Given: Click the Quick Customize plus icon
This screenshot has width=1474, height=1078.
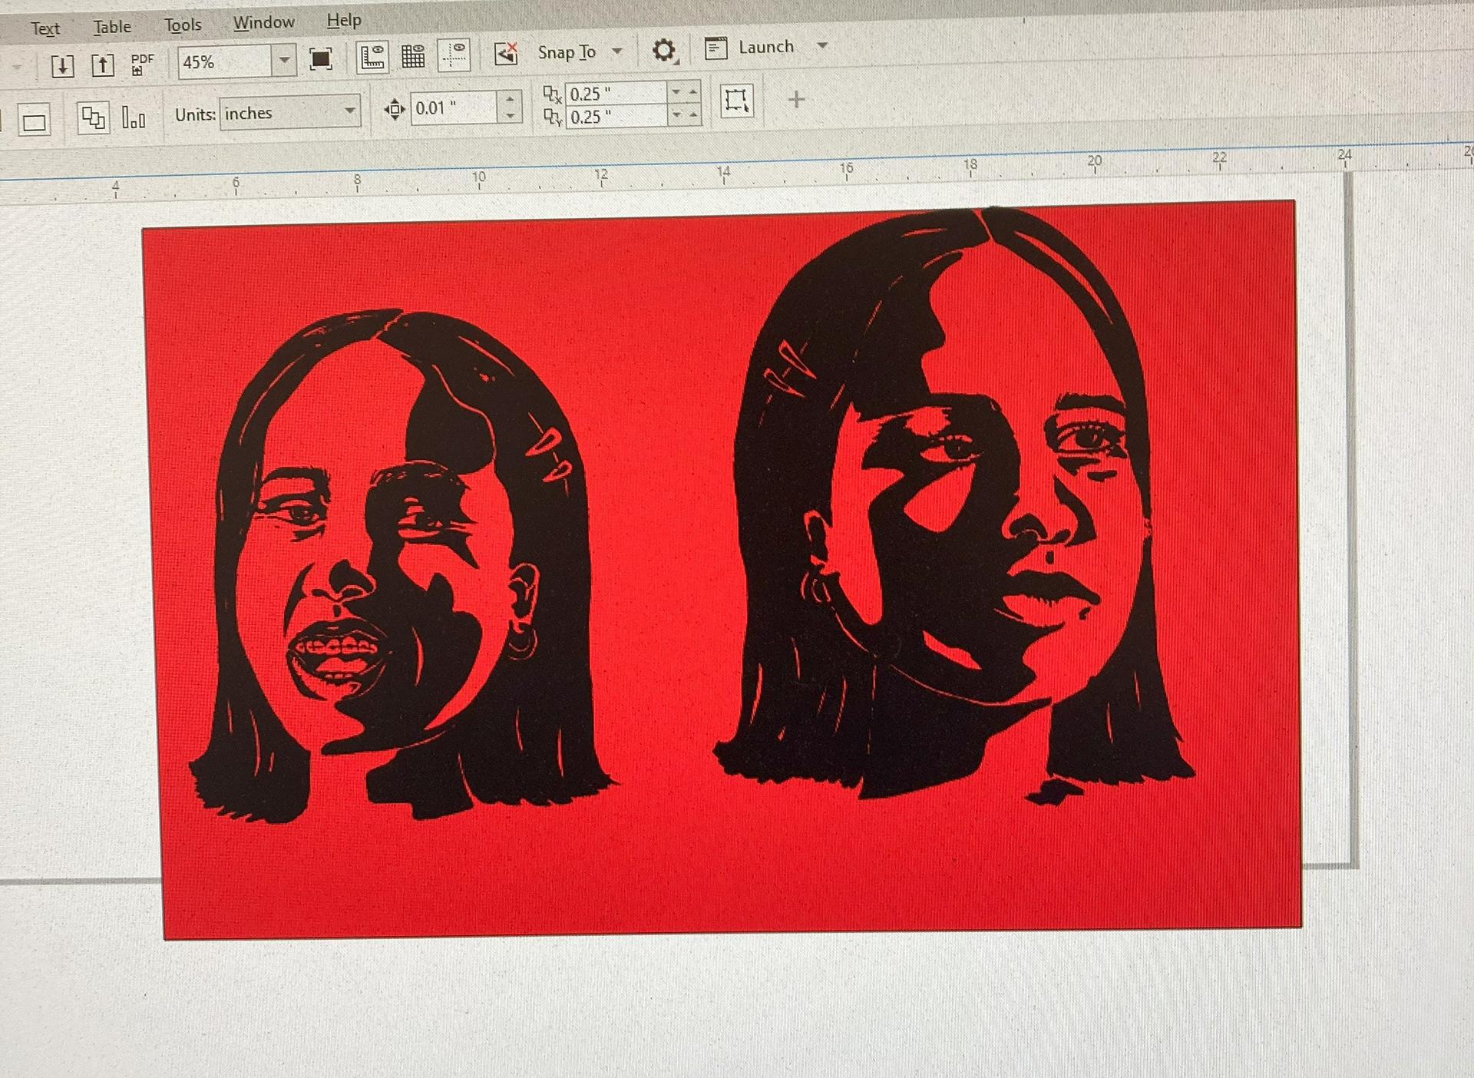Looking at the screenshot, I should pyautogui.click(x=796, y=99).
